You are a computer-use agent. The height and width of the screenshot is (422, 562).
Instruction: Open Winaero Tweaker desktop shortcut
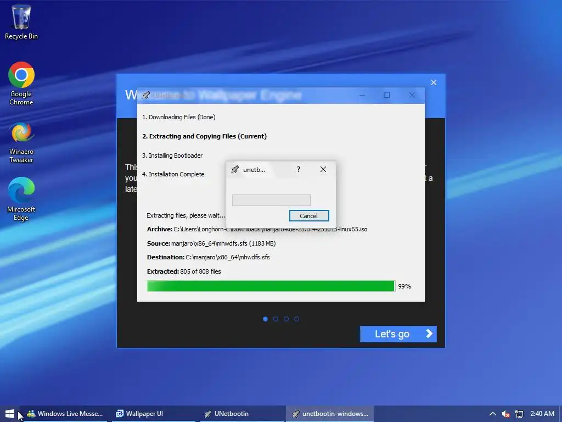(x=21, y=142)
